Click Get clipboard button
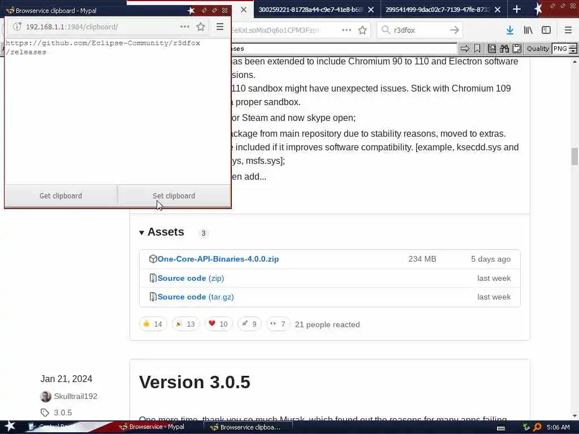579x434 pixels. [61, 196]
